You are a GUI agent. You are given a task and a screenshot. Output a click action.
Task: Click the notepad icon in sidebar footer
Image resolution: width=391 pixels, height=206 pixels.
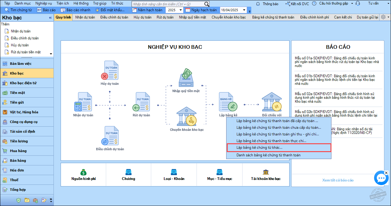44,200
